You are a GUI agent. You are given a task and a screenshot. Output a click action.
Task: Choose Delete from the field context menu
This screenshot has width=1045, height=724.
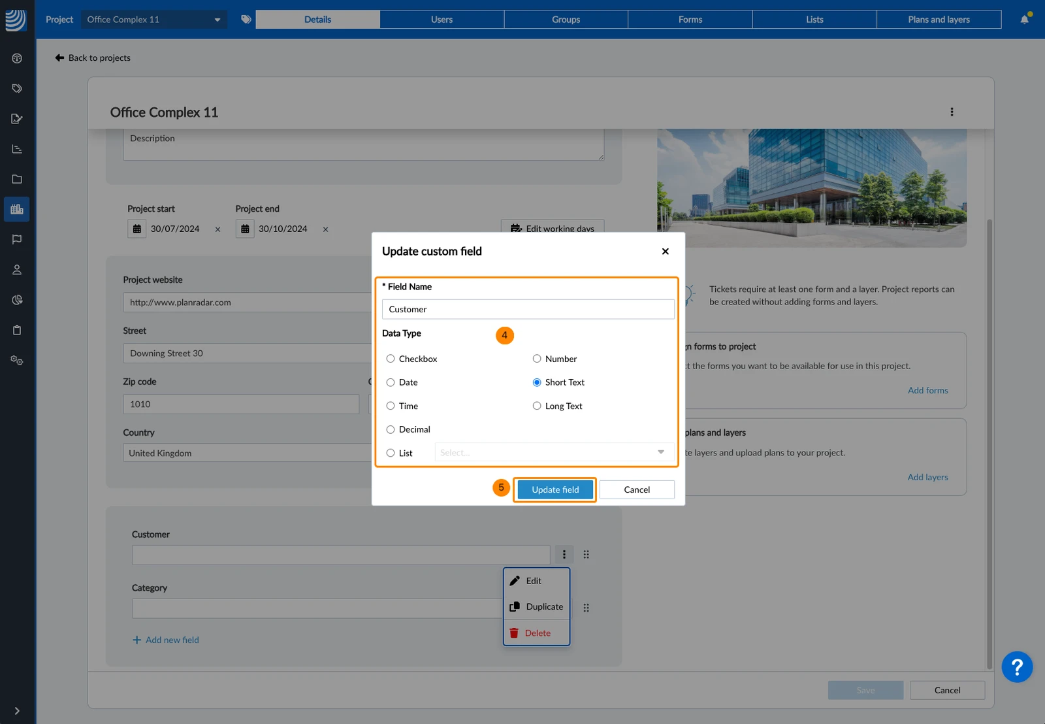[537, 633]
